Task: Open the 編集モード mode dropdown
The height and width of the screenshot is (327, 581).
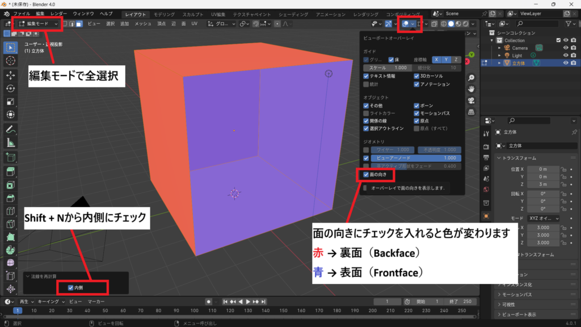Action: 38,24
